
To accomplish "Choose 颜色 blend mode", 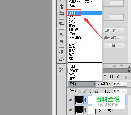I will (x=85, y=75).
